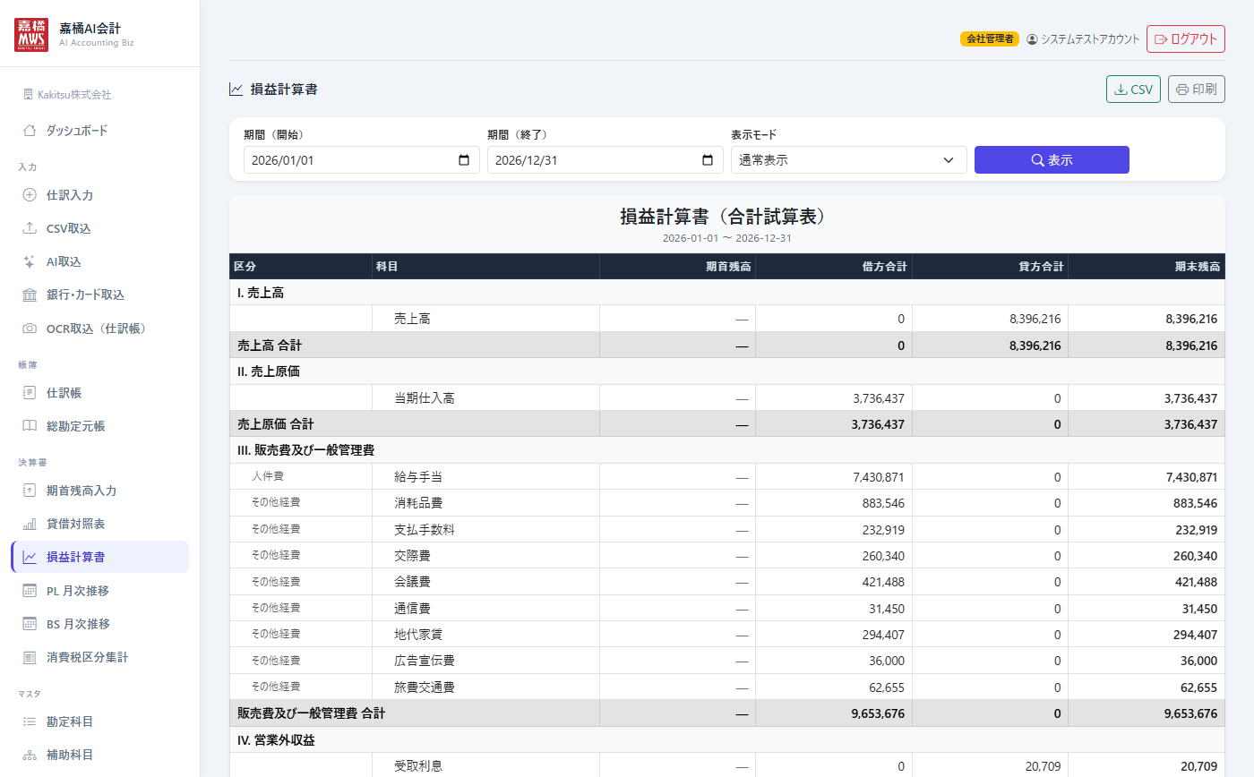Viewport: 1254px width, 777px height.
Task: Click the 期間（開始）date field
Action: coord(362,160)
